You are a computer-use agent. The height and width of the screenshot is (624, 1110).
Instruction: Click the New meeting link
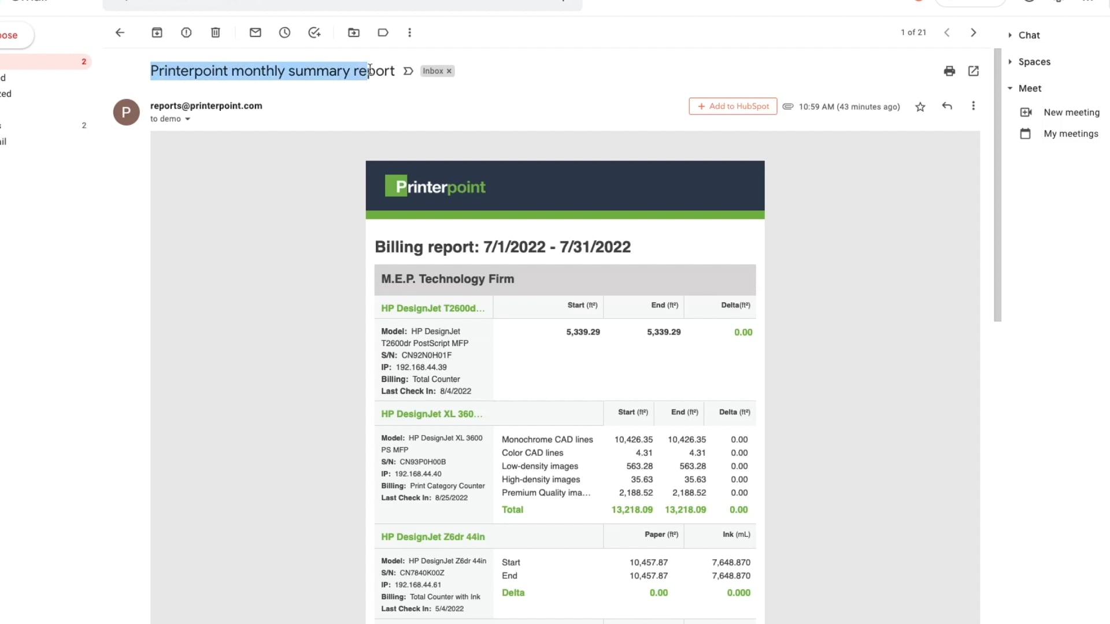[1071, 113]
